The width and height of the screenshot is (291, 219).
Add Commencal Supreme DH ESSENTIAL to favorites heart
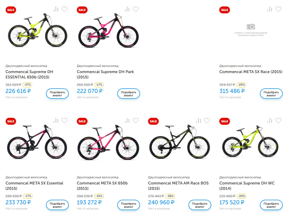(x=65, y=9)
